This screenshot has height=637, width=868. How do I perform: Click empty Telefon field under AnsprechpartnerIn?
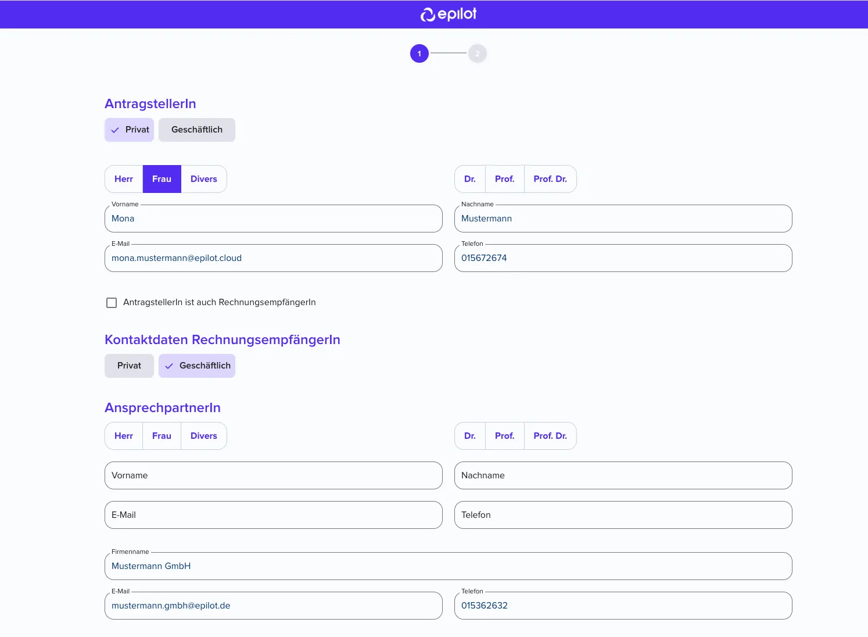[623, 515]
